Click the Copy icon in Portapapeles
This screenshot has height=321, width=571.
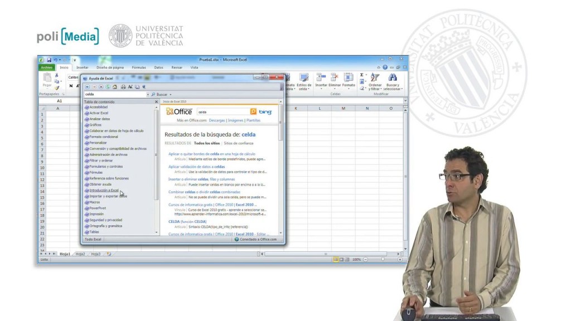(56, 81)
